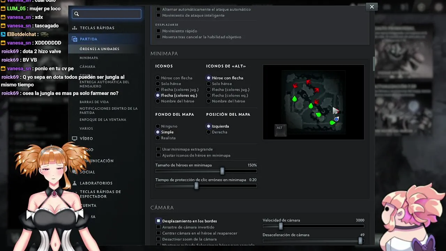Open the Laboratorios settings tab
The width and height of the screenshot is (446, 251).
coord(96,183)
